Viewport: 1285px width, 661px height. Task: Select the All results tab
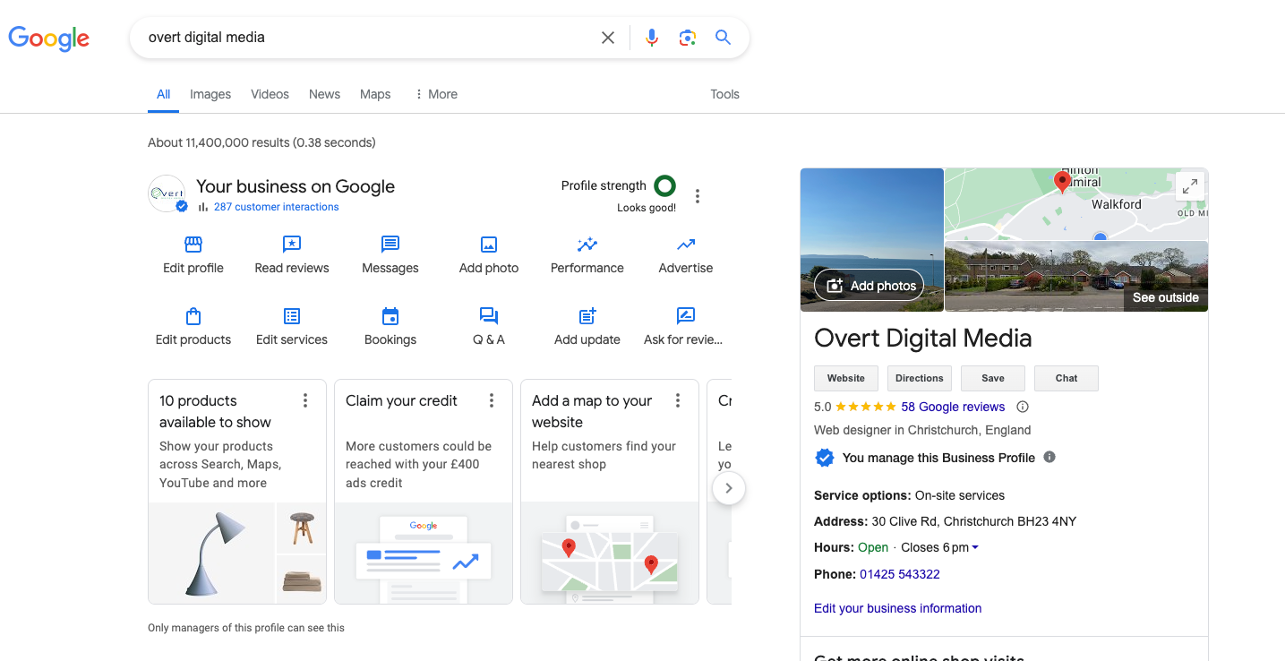[x=163, y=94]
